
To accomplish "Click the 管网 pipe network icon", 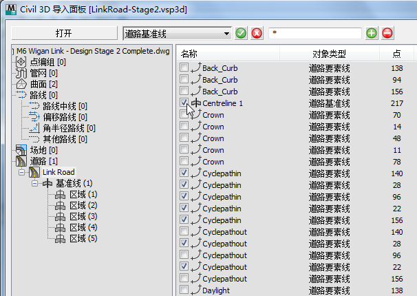I will coord(21,73).
